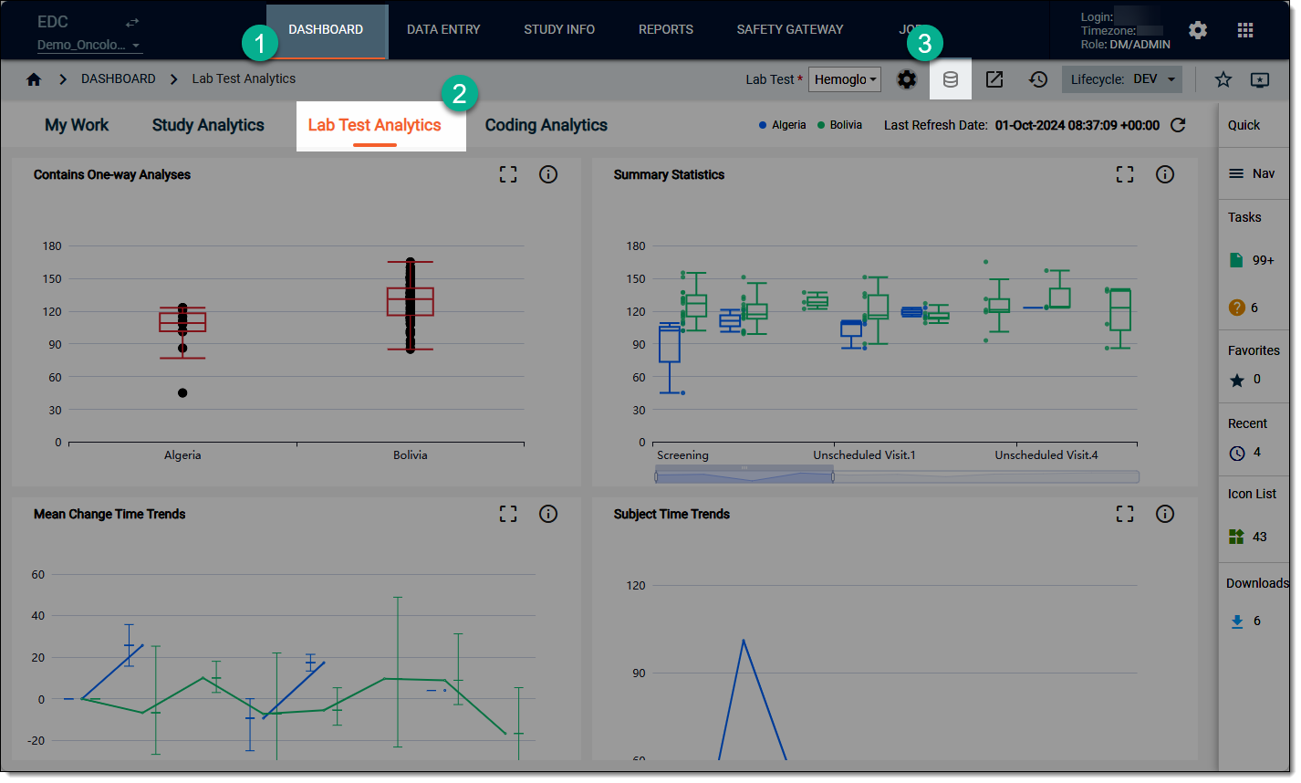Add page to favorites star icon
This screenshot has width=1301, height=783.
pyautogui.click(x=1223, y=79)
